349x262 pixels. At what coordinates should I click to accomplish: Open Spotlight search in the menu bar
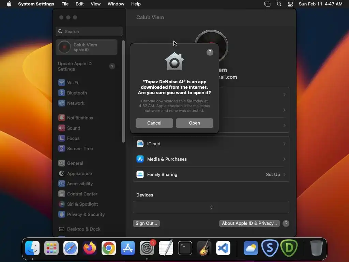pyautogui.click(x=279, y=4)
